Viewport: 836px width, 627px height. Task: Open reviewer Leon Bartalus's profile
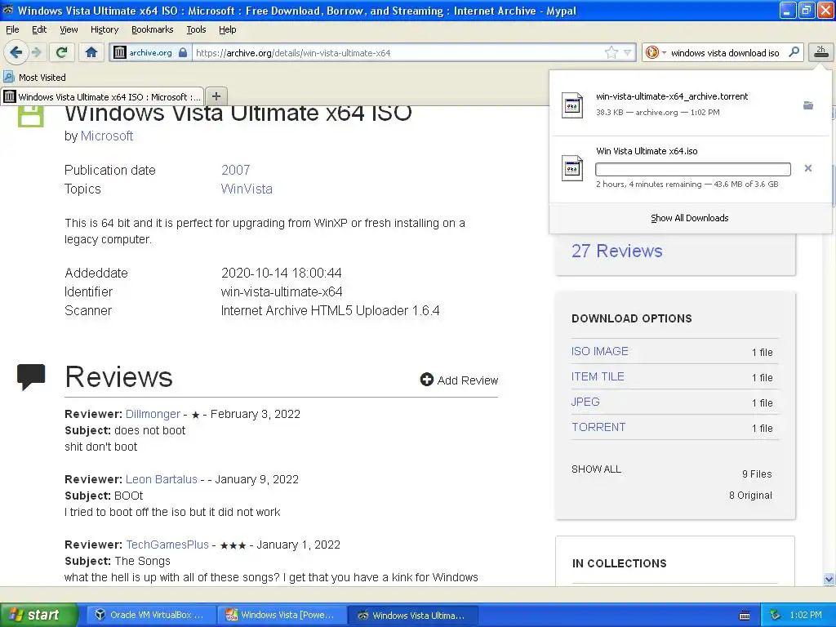click(x=161, y=479)
